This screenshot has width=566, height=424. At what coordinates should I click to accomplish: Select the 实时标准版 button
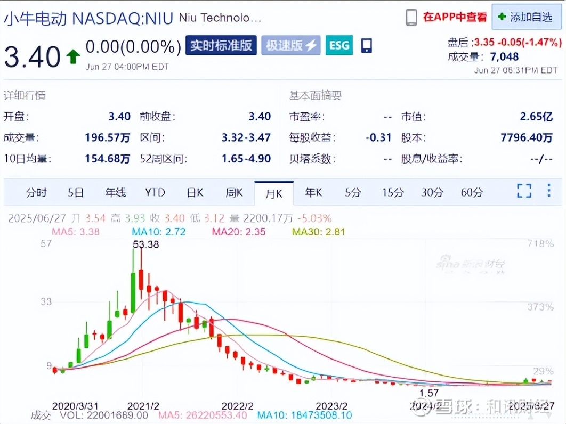click(x=221, y=45)
